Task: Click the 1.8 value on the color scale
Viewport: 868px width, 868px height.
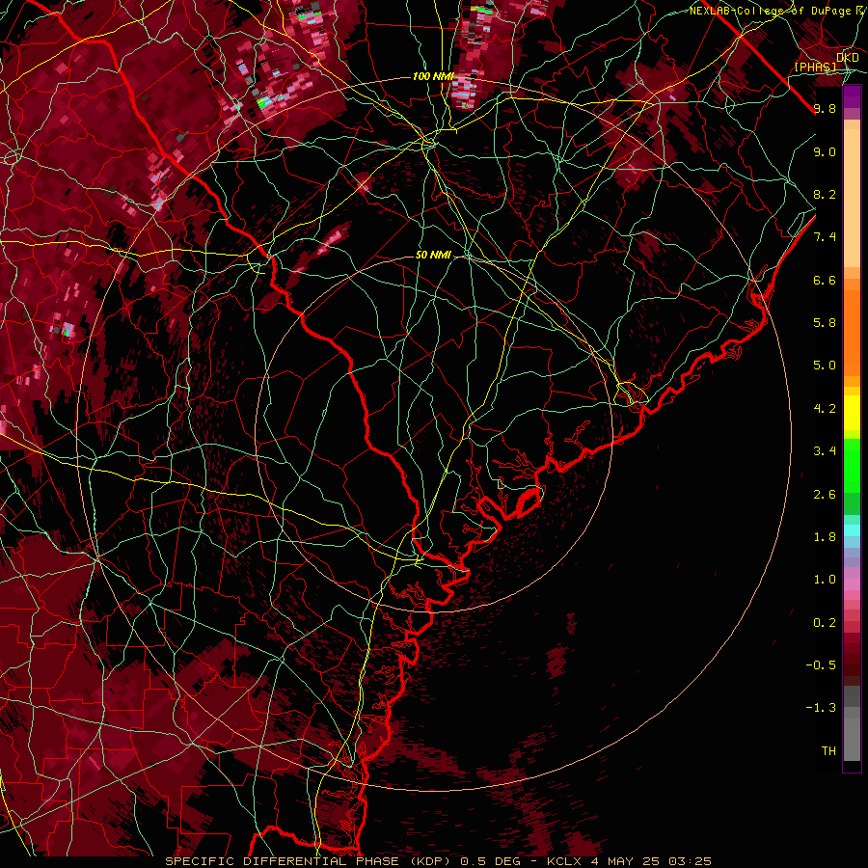Action: pyautogui.click(x=825, y=537)
